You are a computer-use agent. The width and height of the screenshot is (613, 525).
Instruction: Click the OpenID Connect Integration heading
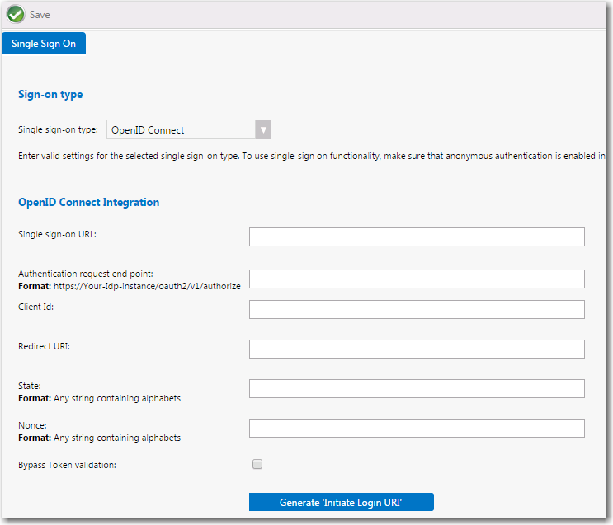(88, 202)
